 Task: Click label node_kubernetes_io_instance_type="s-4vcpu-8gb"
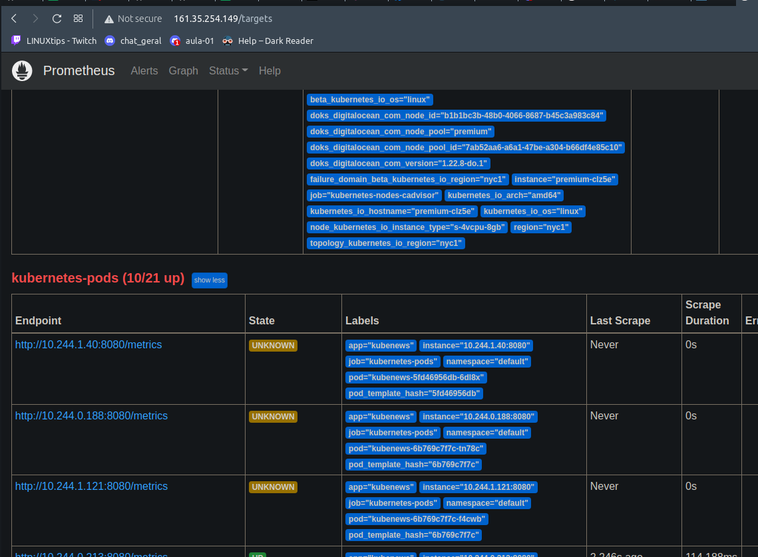click(x=407, y=227)
